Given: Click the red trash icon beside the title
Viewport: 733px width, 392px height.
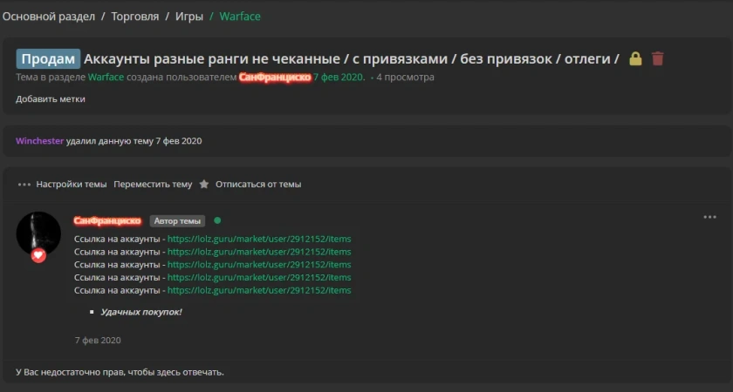Looking at the screenshot, I should click(x=658, y=59).
